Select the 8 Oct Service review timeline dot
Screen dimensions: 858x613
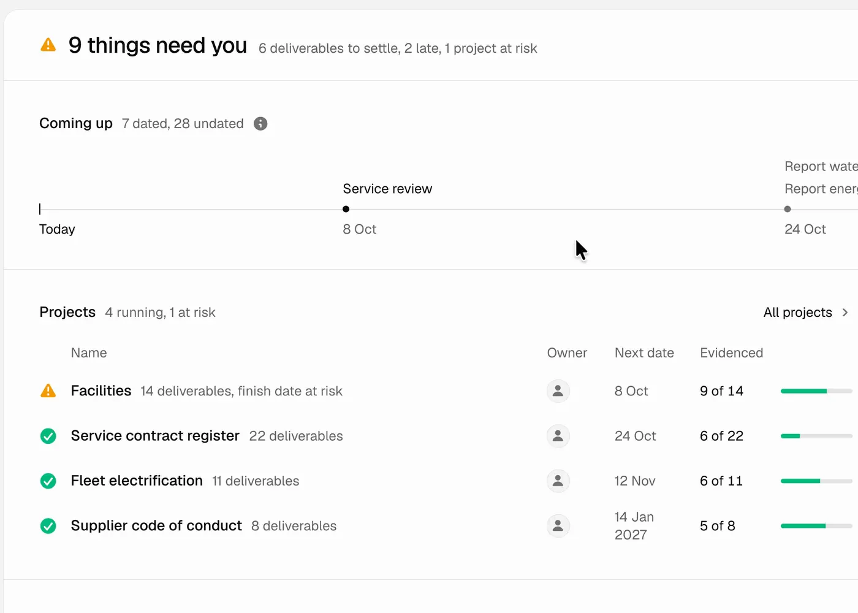point(346,209)
